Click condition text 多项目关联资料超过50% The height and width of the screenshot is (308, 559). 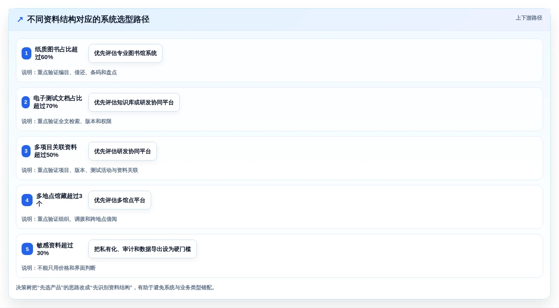pyautogui.click(x=55, y=151)
